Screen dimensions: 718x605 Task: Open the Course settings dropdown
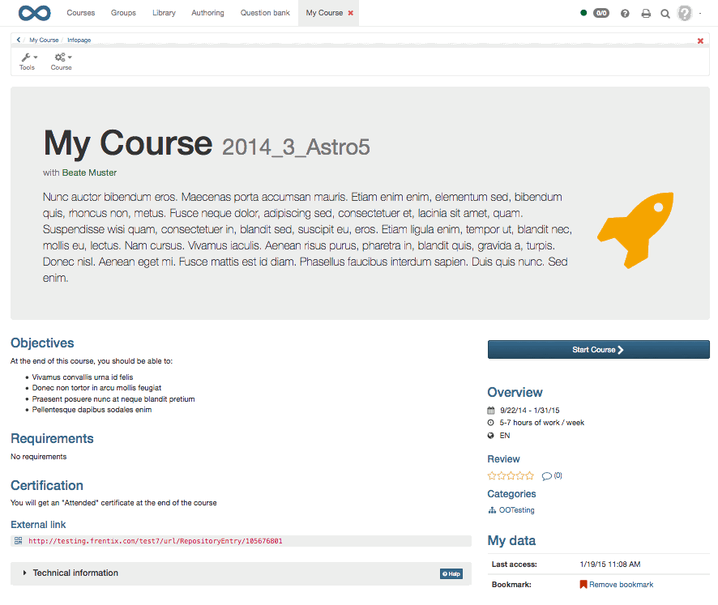(x=62, y=62)
